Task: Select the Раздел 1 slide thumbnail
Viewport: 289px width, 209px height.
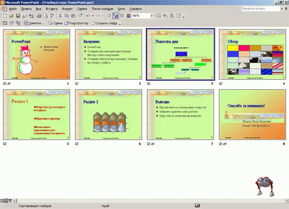Action: tap(37, 115)
